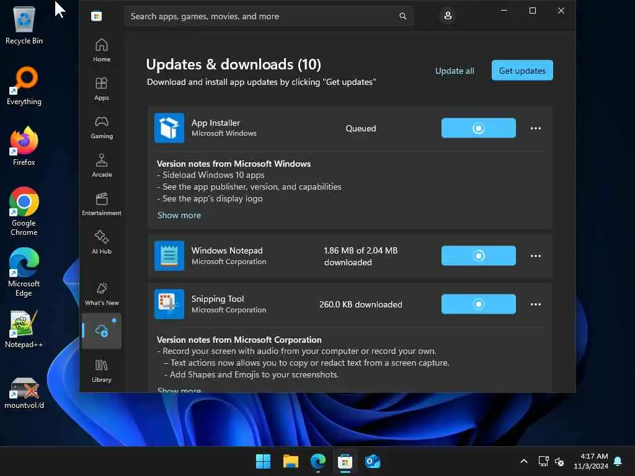Click the muted volume tray icon
This screenshot has width=635, height=476.
[559, 461]
